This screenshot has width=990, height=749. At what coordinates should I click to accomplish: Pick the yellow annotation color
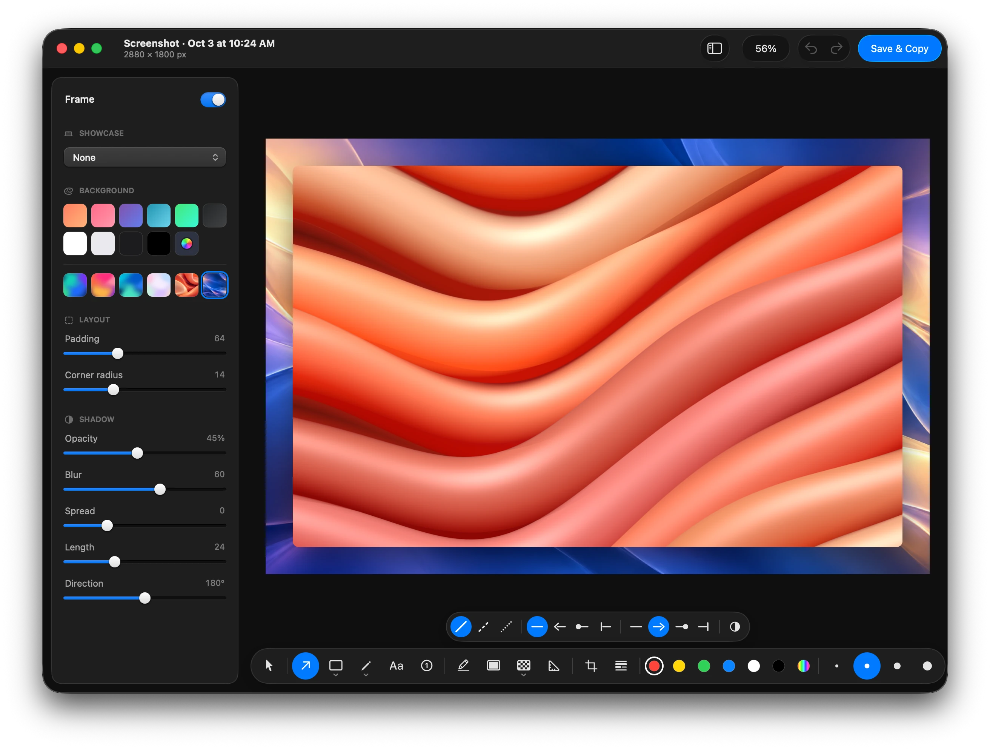click(x=679, y=666)
